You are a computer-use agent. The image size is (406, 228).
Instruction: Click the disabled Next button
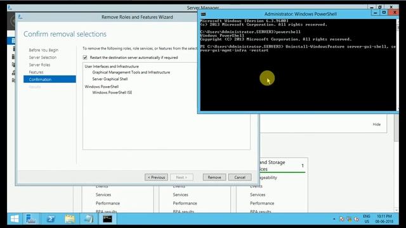[x=181, y=177]
